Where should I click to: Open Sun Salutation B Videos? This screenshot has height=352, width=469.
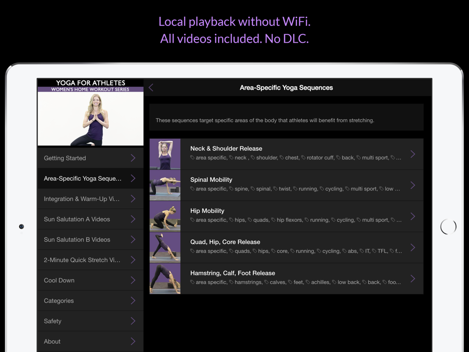point(91,239)
